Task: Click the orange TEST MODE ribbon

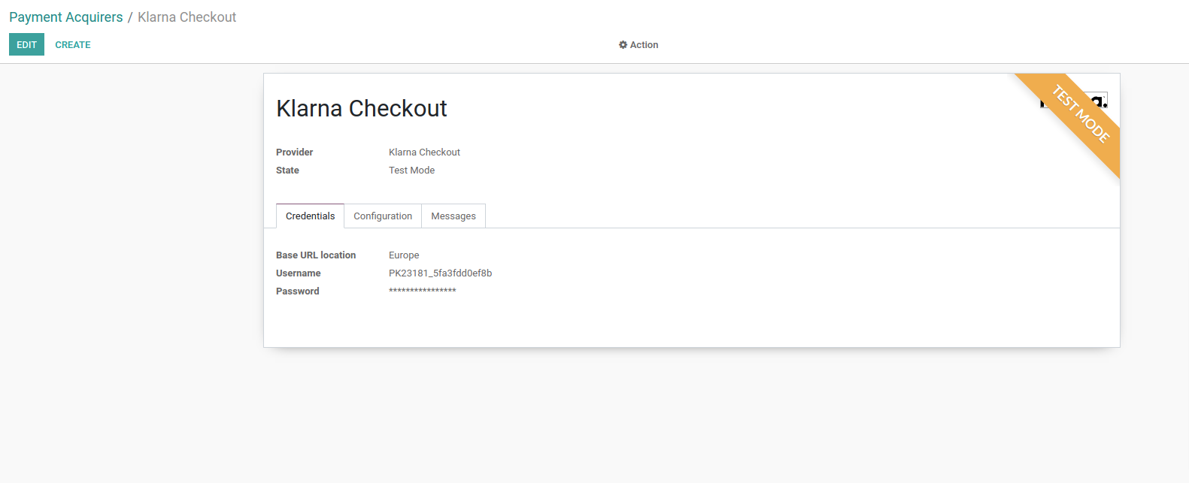Action: 1081,115
